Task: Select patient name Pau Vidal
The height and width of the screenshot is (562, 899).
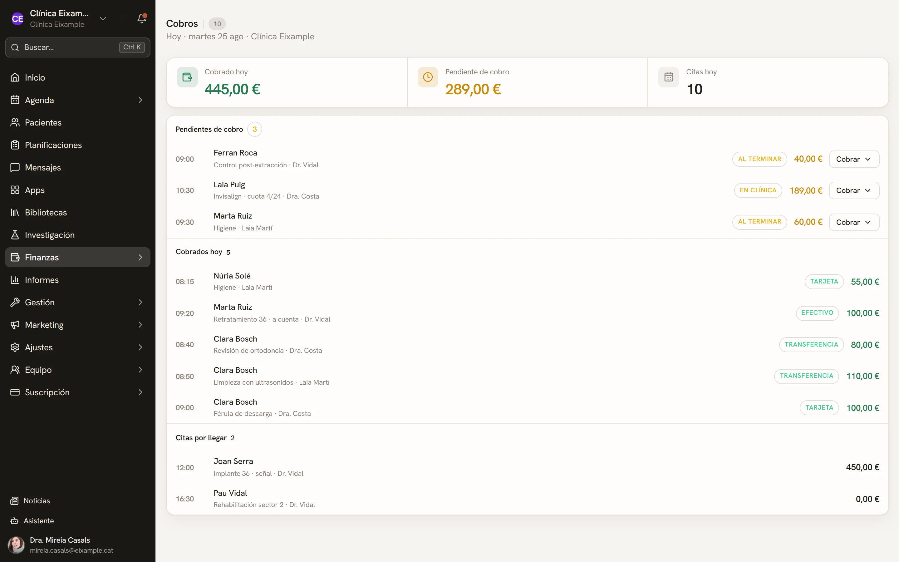Action: point(230,493)
